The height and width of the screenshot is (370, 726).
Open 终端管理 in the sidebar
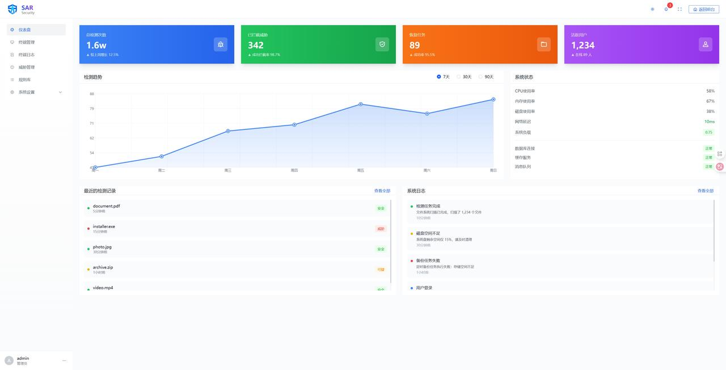[x=27, y=42]
